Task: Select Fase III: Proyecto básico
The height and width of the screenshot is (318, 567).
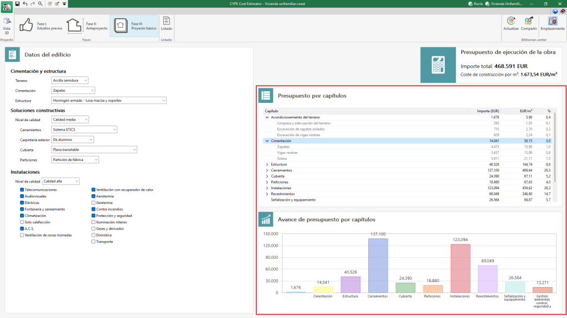Action: [x=135, y=25]
